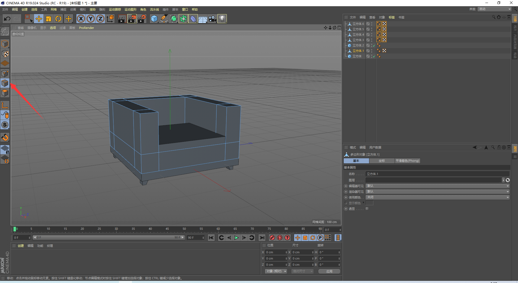Toggle the green enable checkmark for 立方体.2
The width and height of the screenshot is (518, 283).
tap(374, 45)
